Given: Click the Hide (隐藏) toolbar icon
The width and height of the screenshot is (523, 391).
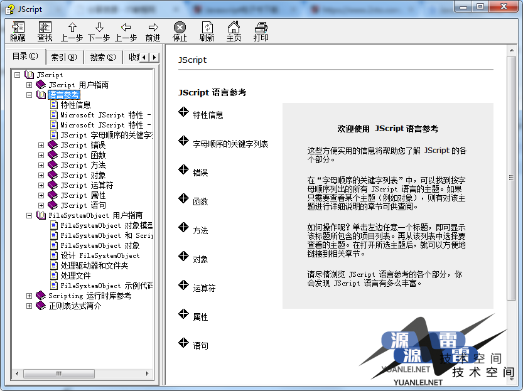Looking at the screenshot, I should click(18, 28).
